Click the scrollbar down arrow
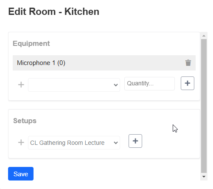The width and height of the screenshot is (213, 189). [204, 177]
